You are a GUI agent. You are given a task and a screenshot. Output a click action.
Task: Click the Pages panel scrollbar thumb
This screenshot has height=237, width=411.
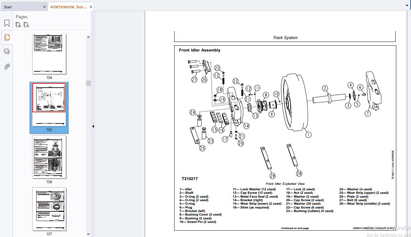[x=89, y=83]
